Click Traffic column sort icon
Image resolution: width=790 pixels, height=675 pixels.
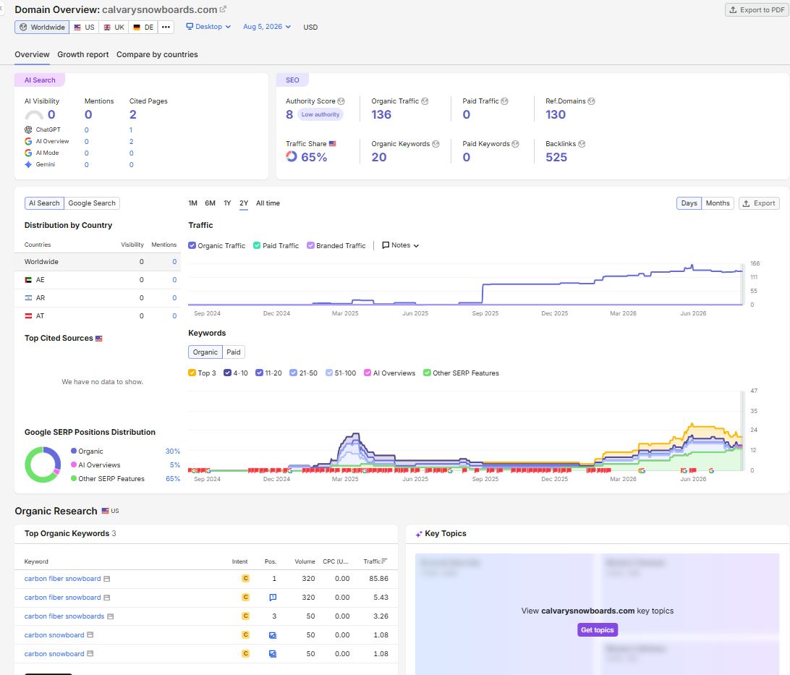point(384,561)
